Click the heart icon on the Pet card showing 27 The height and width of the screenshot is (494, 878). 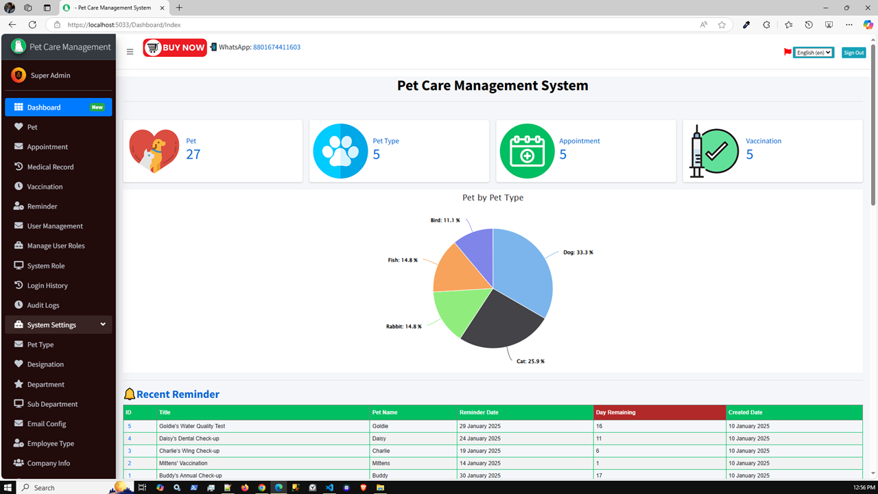pos(154,150)
